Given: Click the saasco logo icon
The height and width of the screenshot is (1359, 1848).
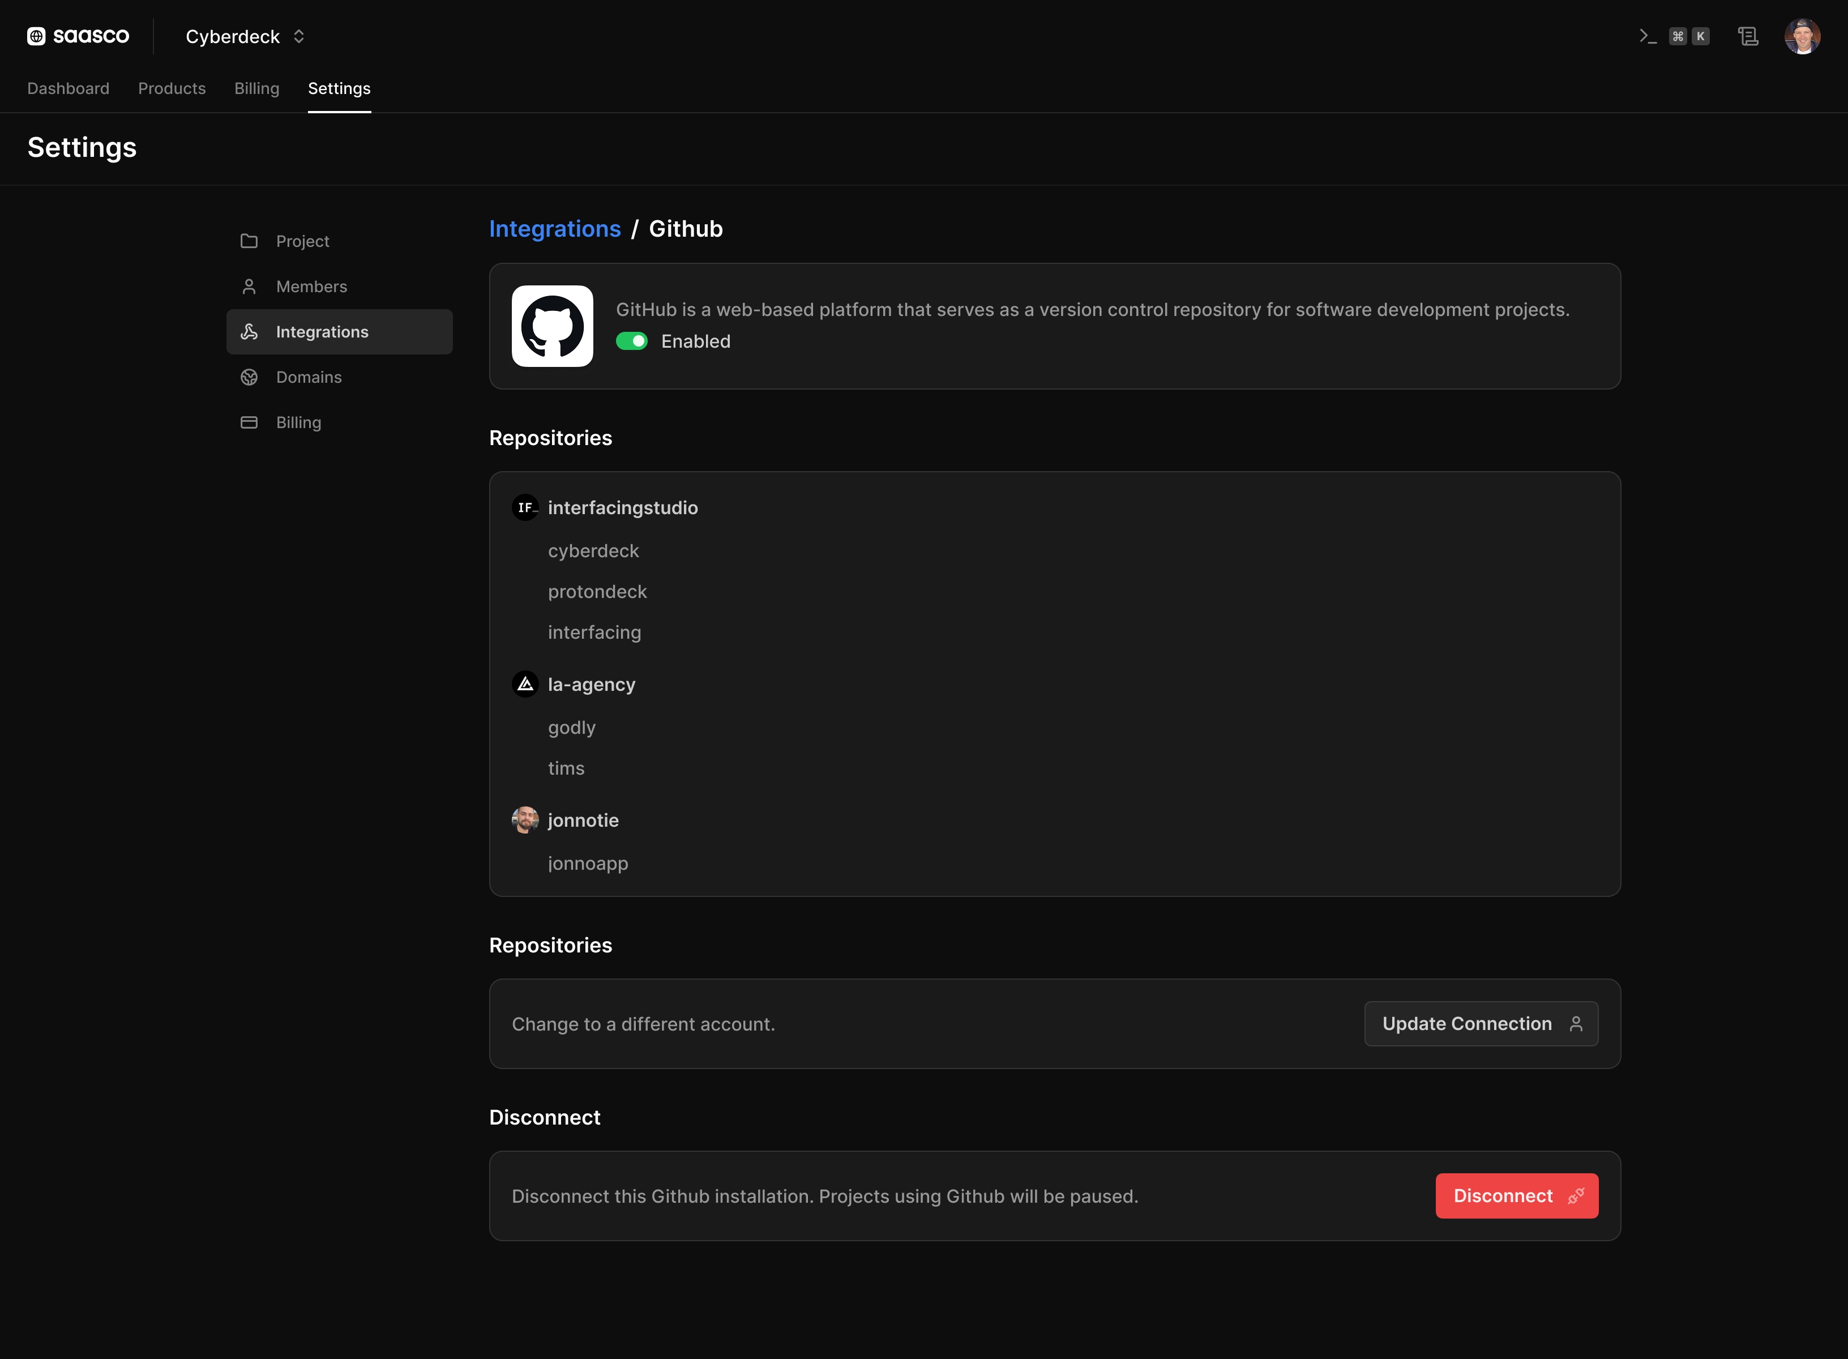Looking at the screenshot, I should pyautogui.click(x=36, y=36).
